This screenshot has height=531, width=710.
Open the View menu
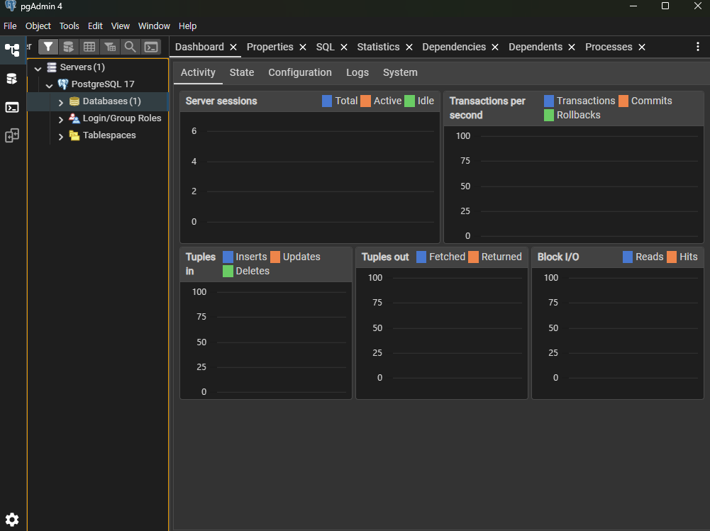pyautogui.click(x=121, y=26)
